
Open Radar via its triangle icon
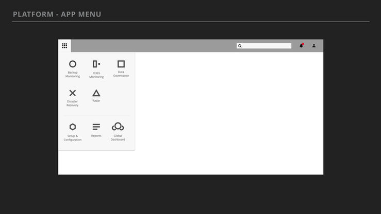96,93
